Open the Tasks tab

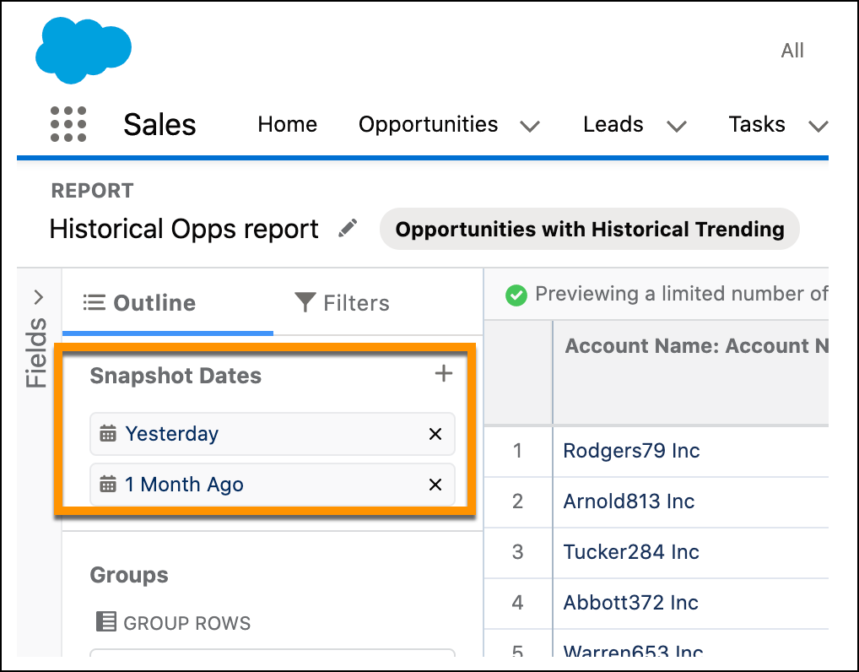[757, 124]
